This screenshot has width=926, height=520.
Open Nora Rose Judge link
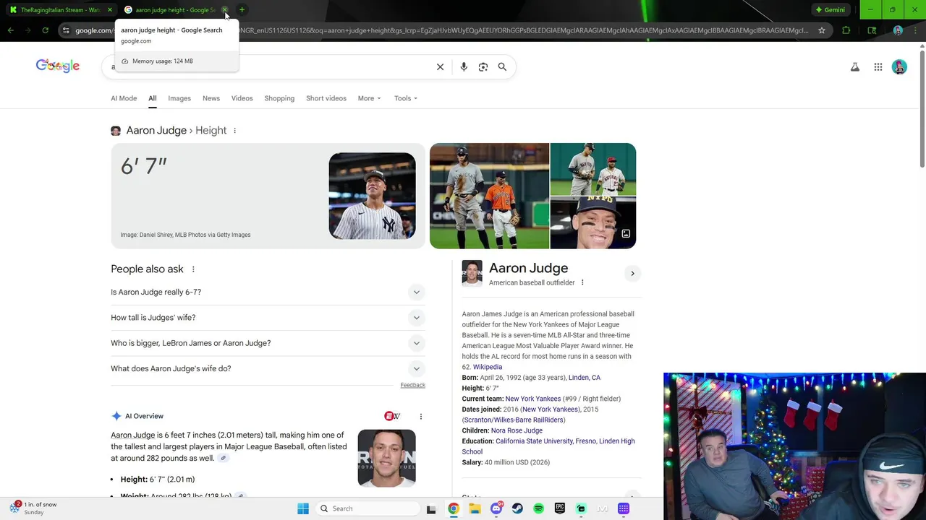(x=517, y=430)
